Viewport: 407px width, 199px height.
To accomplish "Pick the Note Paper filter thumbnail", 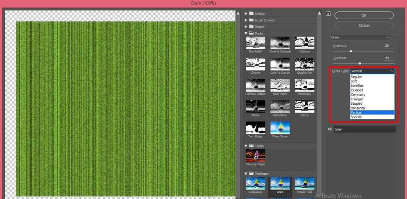I will [280, 86].
